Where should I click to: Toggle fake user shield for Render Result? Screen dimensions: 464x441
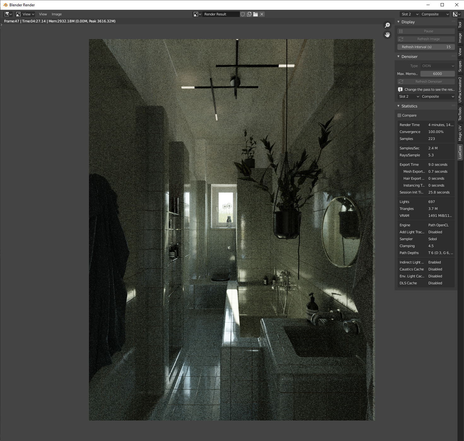(x=243, y=14)
